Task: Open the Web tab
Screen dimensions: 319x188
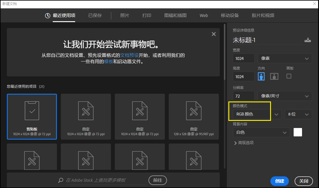Action: pos(204,15)
